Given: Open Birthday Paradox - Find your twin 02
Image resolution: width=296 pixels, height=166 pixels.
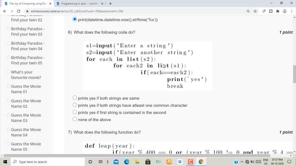Looking at the screenshot, I should coord(26,20).
